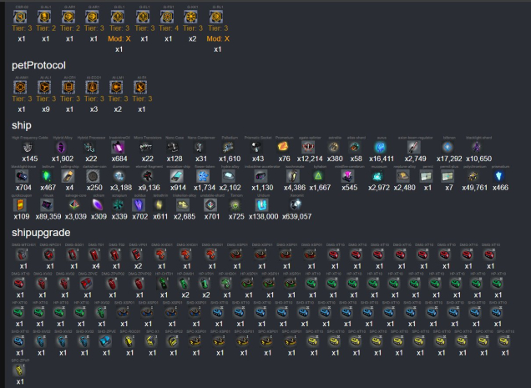This screenshot has height=388, width=531.
Task: Select the red shipupgrade icon with x4
Action: [95, 254]
